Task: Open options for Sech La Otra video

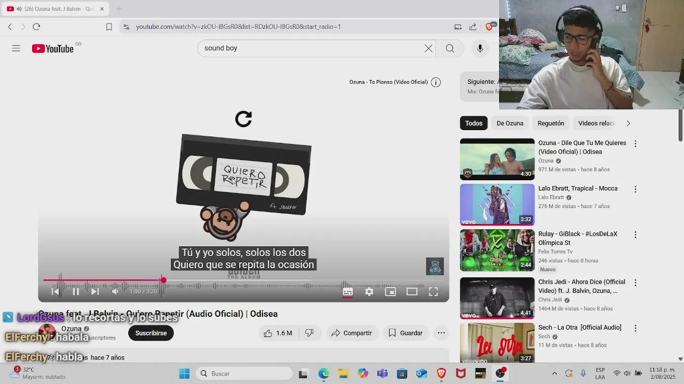Action: pos(635,328)
